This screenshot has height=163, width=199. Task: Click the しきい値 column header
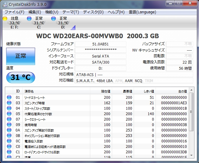point(145,91)
